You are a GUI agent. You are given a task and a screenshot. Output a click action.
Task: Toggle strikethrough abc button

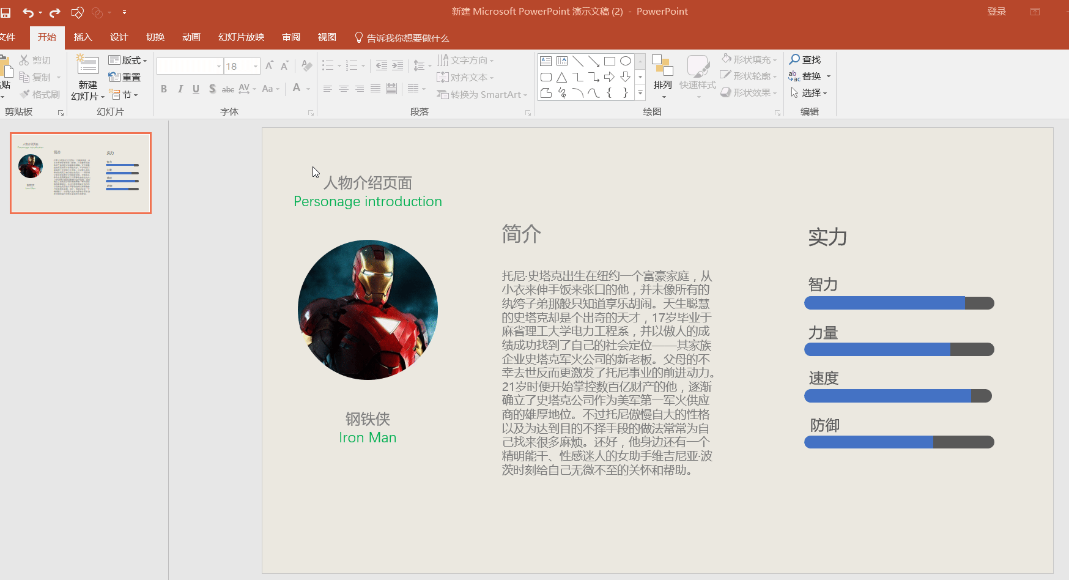coord(228,89)
